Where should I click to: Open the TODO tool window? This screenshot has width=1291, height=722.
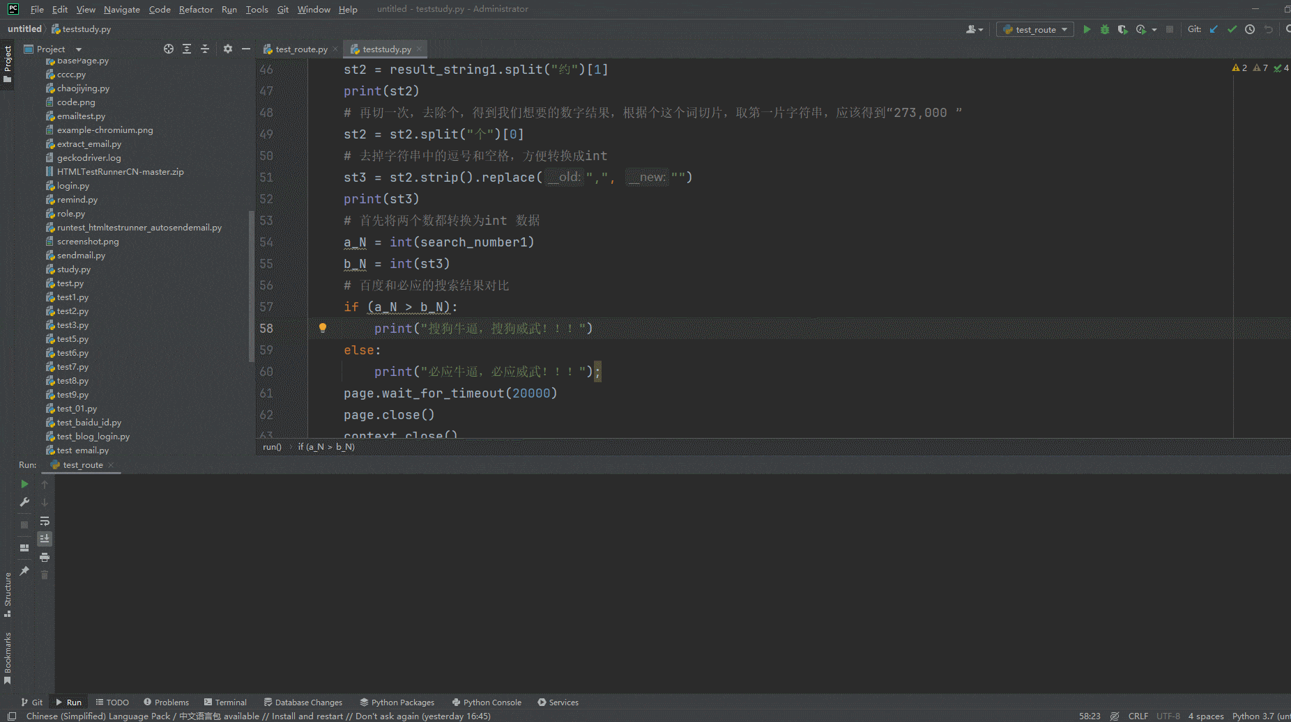coord(112,702)
